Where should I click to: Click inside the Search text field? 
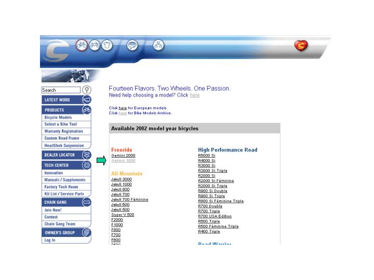click(x=61, y=90)
